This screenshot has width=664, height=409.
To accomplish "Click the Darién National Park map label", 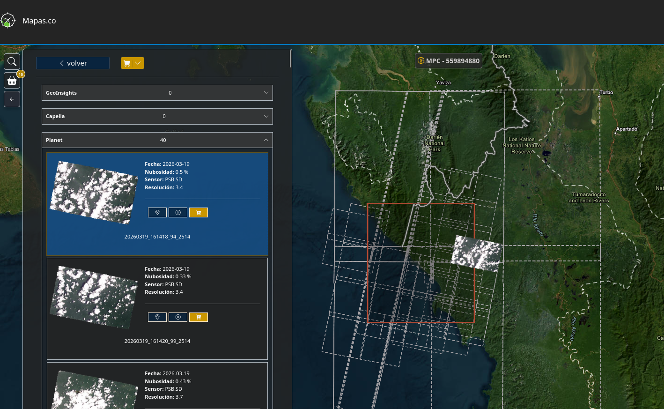I will 435,143.
